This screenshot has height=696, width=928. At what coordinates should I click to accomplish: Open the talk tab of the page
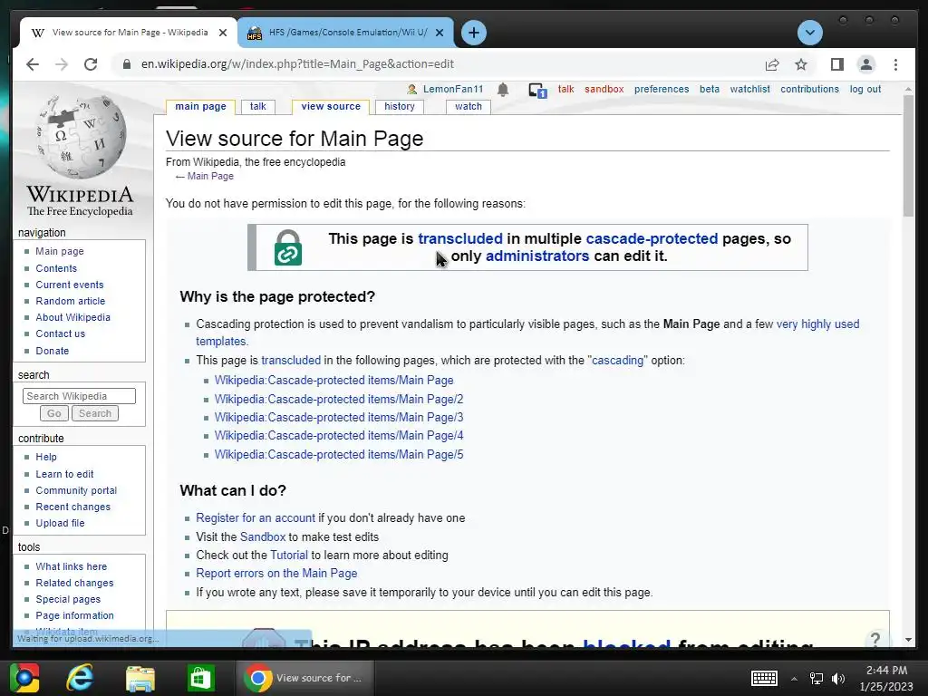257,107
